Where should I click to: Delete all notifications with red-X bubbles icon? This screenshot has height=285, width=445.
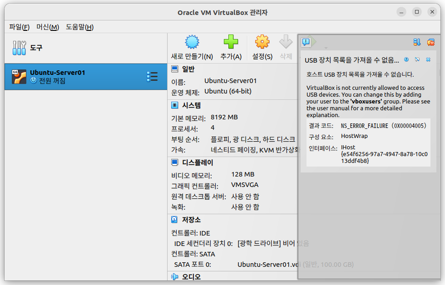tap(430, 42)
